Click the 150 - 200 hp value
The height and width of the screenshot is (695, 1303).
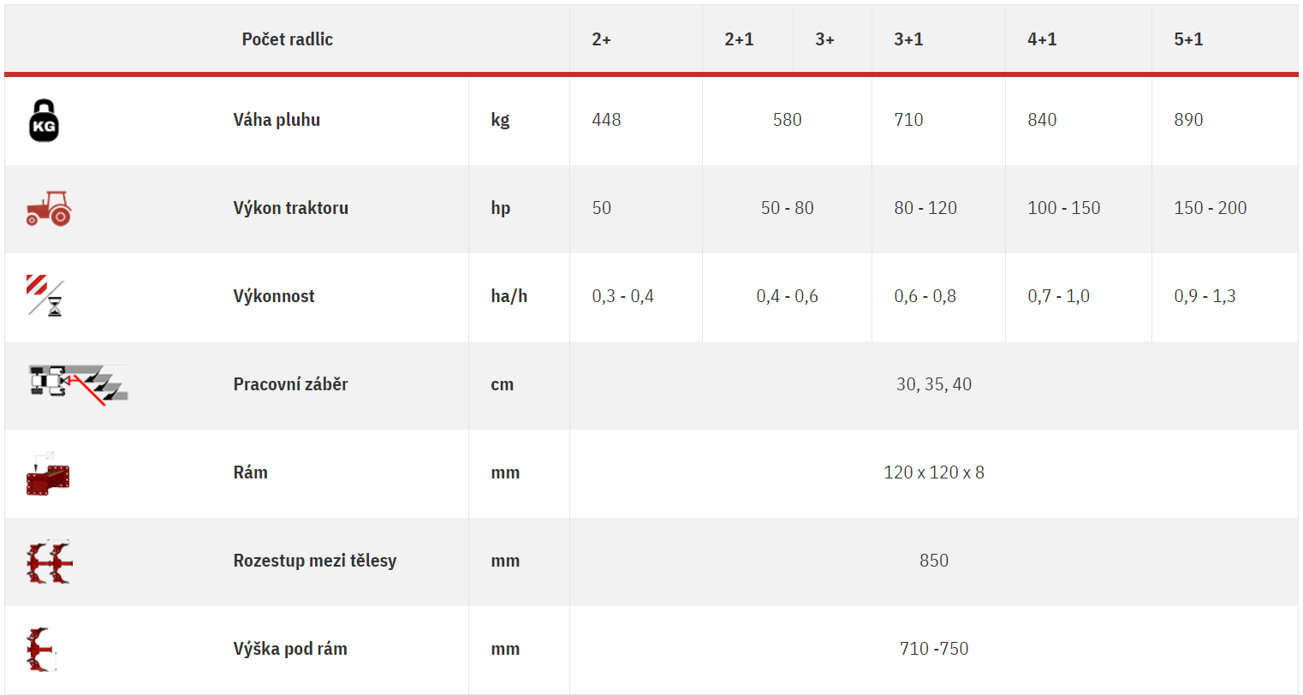1211,208
